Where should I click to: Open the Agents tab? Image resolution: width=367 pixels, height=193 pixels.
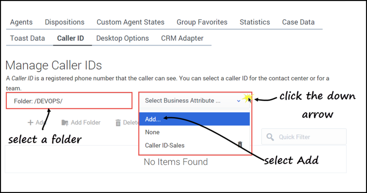(21, 22)
